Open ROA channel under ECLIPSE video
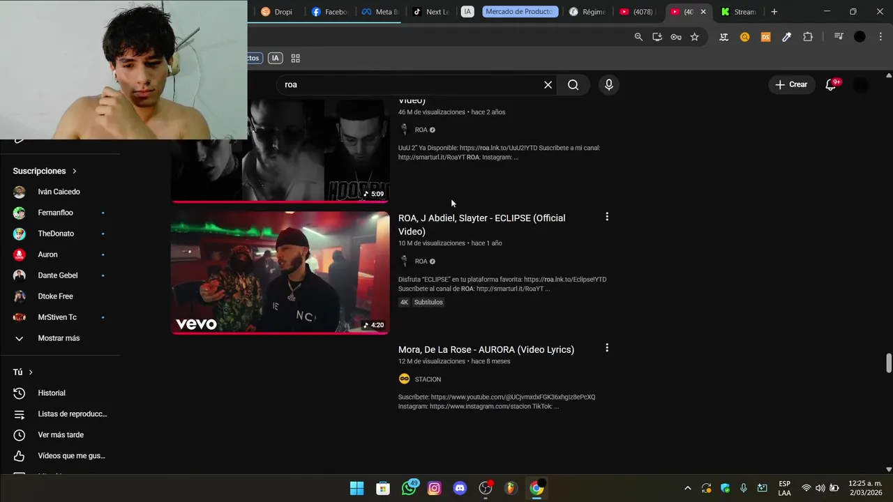893x502 pixels. (421, 261)
